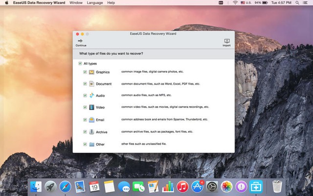Click the Document file type icon
Screen dimensions: 313x196
(x=91, y=84)
